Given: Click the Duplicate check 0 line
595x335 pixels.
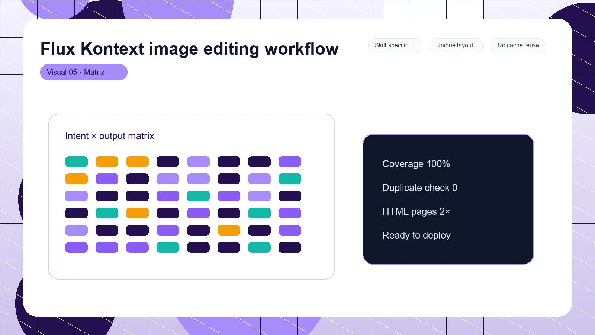Looking at the screenshot, I should tap(420, 188).
